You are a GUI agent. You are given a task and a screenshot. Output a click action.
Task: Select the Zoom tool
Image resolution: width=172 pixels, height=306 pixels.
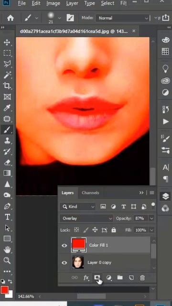tap(7, 260)
